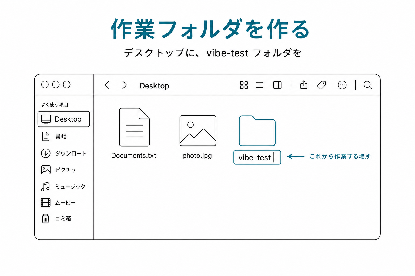Screen dimensions: 415x276
Task: Go forward with the right chevron
Action: click(x=124, y=85)
